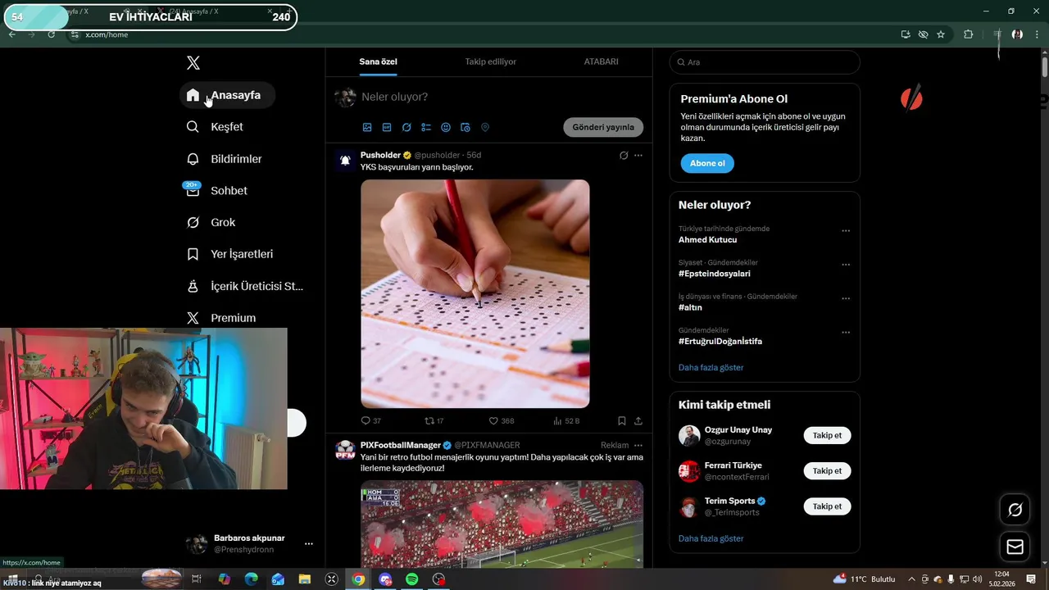Switch to ATABARI tab

601,61
